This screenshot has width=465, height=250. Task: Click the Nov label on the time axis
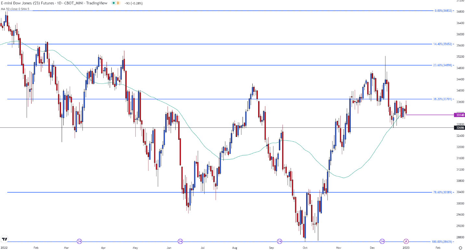[339, 248]
